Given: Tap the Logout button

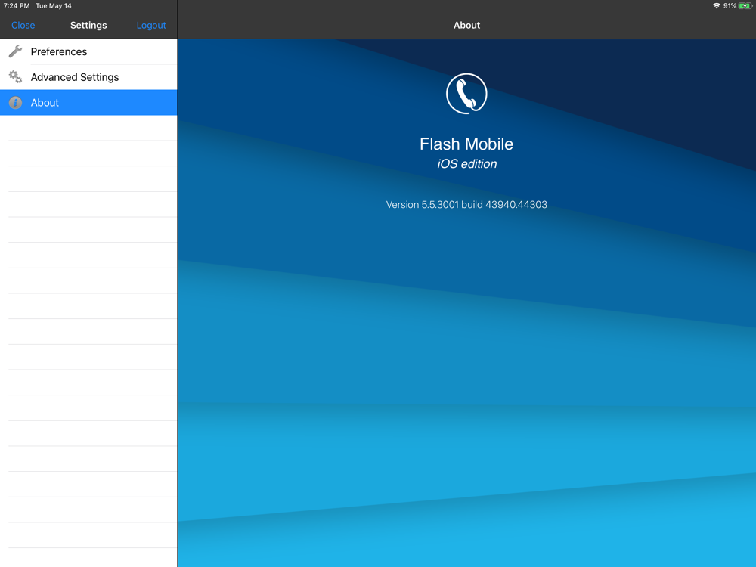Looking at the screenshot, I should click(151, 25).
